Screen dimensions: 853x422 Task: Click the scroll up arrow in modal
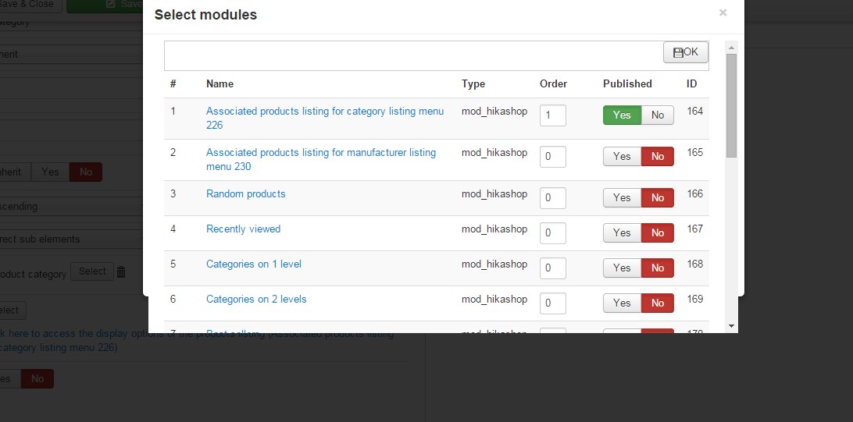pos(731,47)
